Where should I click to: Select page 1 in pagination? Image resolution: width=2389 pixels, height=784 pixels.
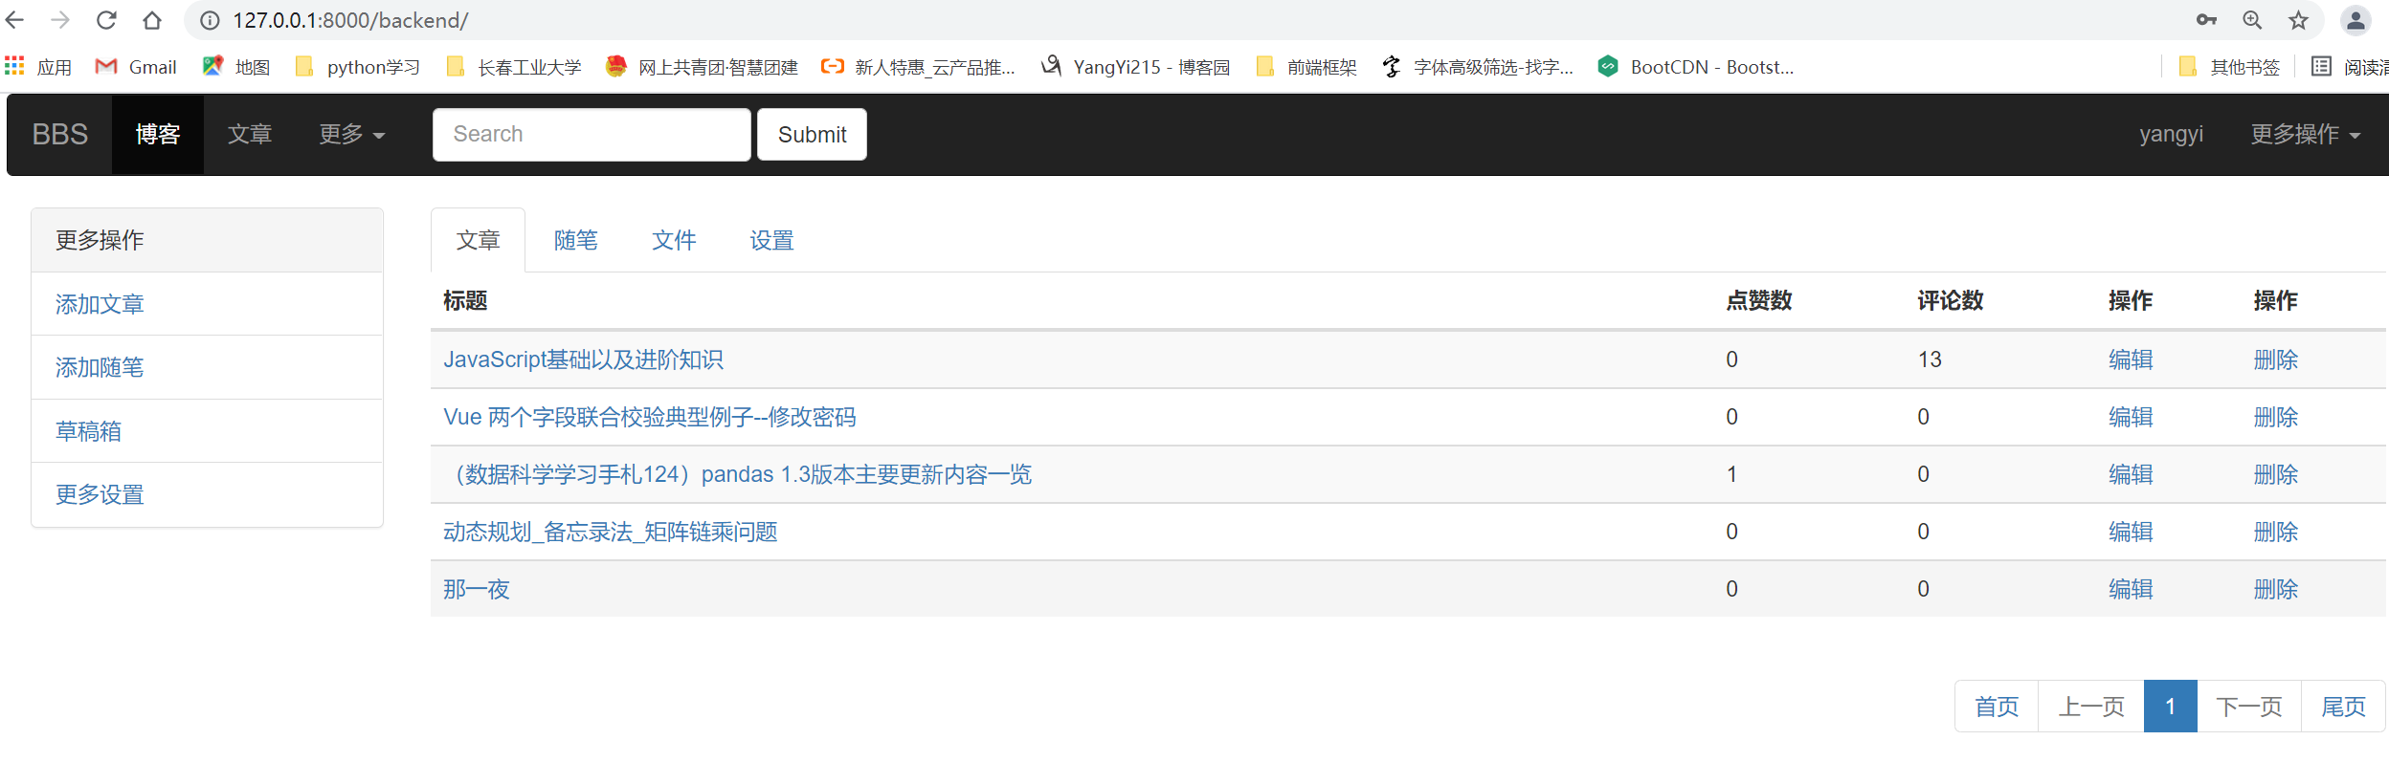point(2171,707)
